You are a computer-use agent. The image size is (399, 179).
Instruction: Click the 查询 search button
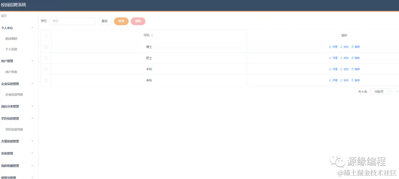pos(105,21)
